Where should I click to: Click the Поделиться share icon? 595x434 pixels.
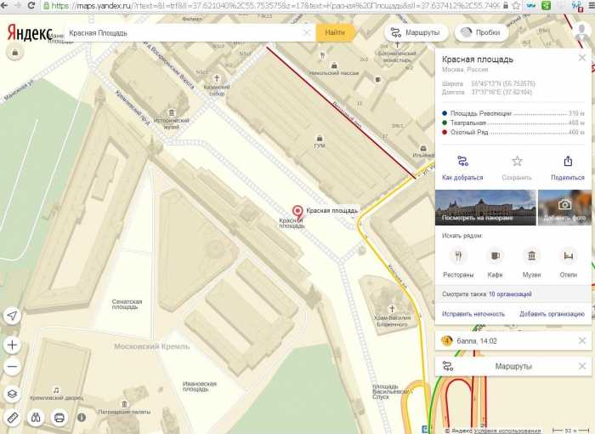tap(568, 161)
